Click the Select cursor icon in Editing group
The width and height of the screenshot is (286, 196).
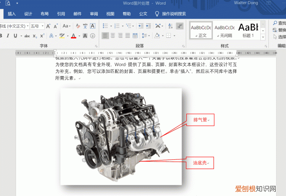pos(275,37)
